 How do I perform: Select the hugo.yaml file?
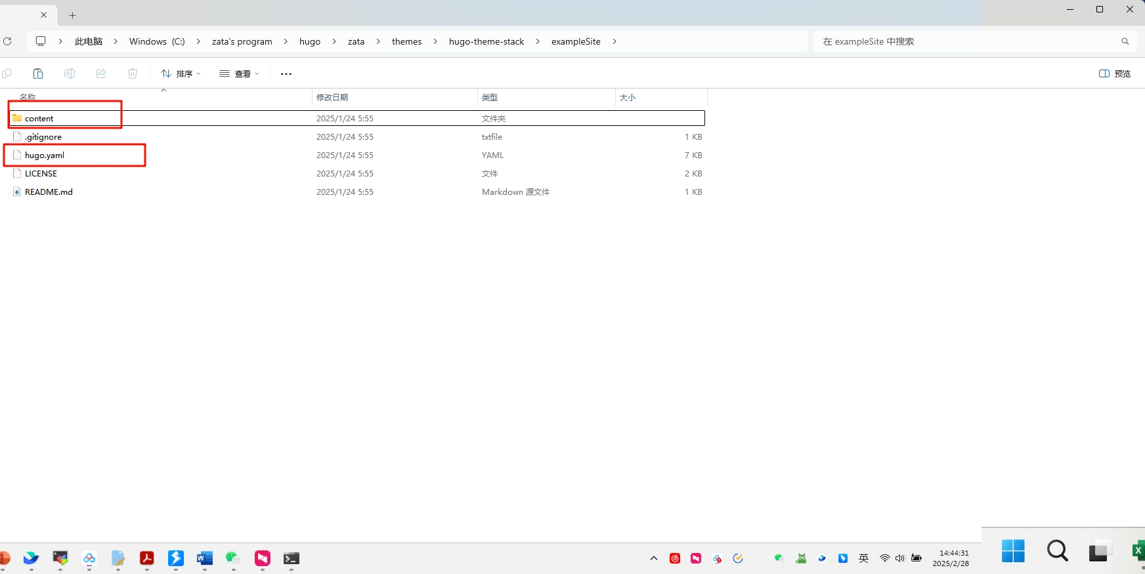[x=45, y=155]
